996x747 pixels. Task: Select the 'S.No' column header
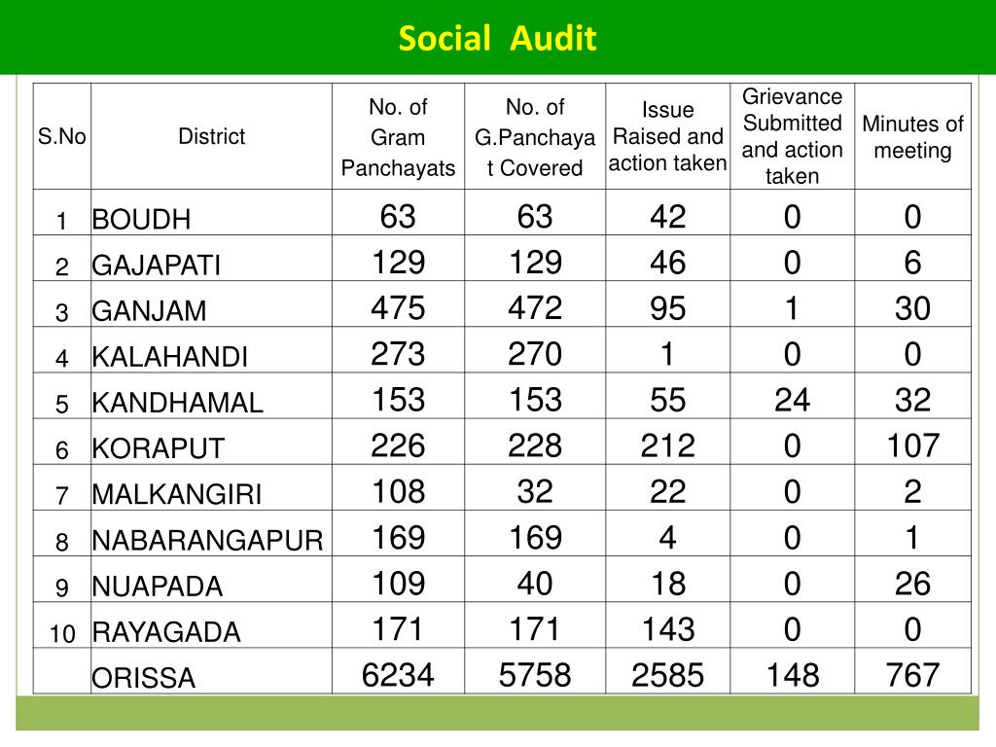click(x=61, y=136)
